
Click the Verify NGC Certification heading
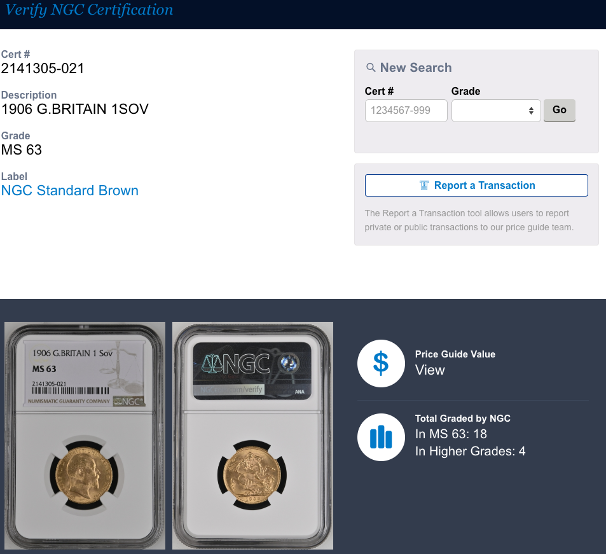[x=89, y=10]
